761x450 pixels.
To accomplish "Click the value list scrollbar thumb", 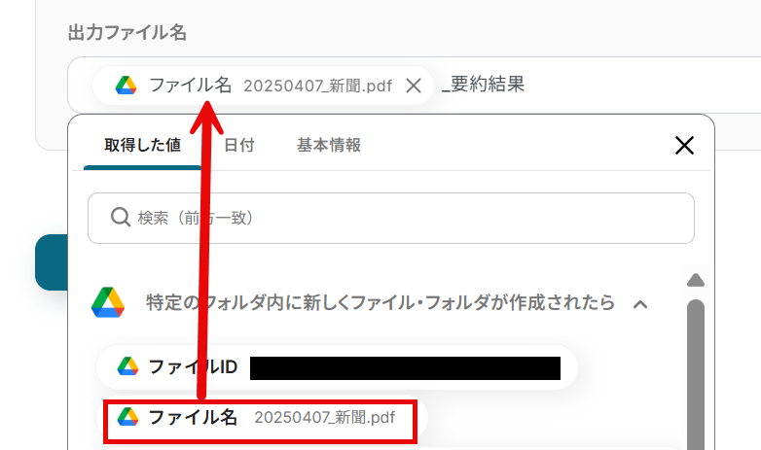I will 696,374.
